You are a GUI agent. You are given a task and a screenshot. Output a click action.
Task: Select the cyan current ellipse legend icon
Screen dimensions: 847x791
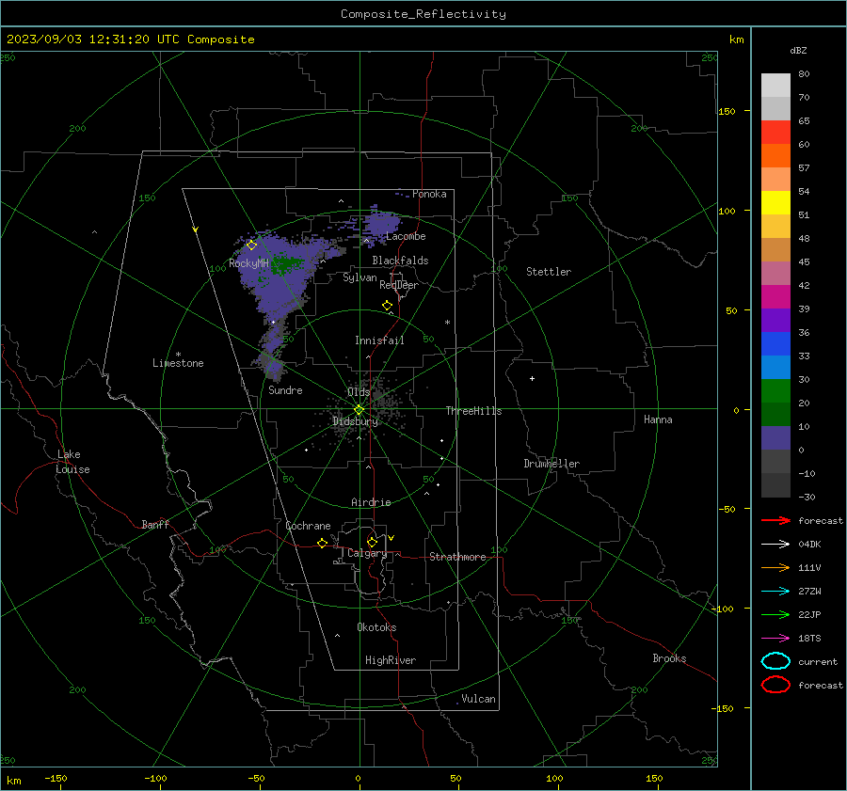pos(775,661)
